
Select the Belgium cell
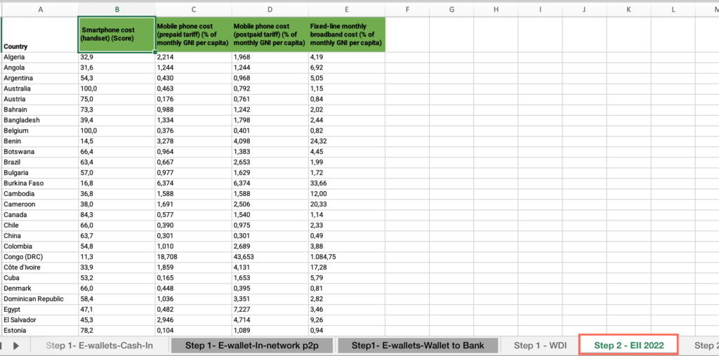pyautogui.click(x=40, y=131)
